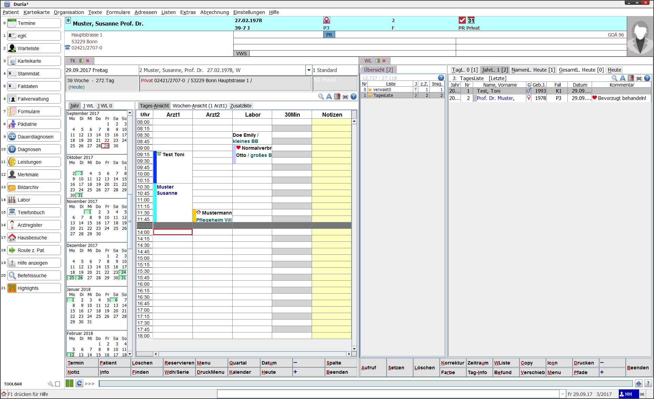Click the font 'A' icon in TagesListe toolbar
Screen dimensions: 654x399
pyautogui.click(x=623, y=78)
